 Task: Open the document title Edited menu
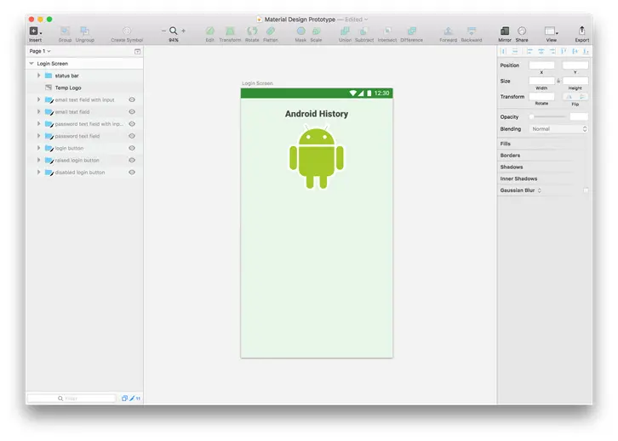pos(357,20)
